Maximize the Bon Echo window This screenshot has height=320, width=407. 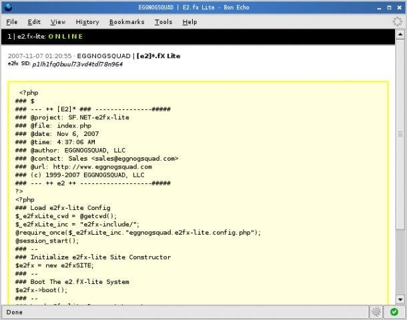pyautogui.click(x=389, y=7)
